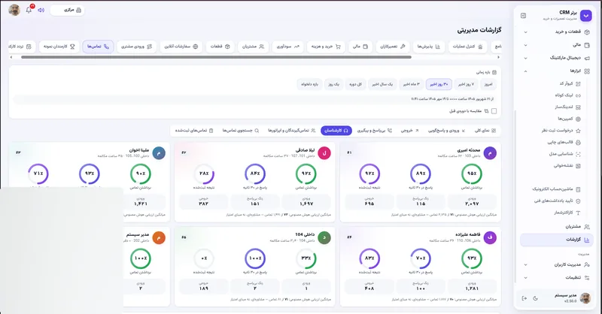Open شناسایی مدل model detection tool
The height and width of the screenshot is (314, 602).
pyautogui.click(x=564, y=154)
